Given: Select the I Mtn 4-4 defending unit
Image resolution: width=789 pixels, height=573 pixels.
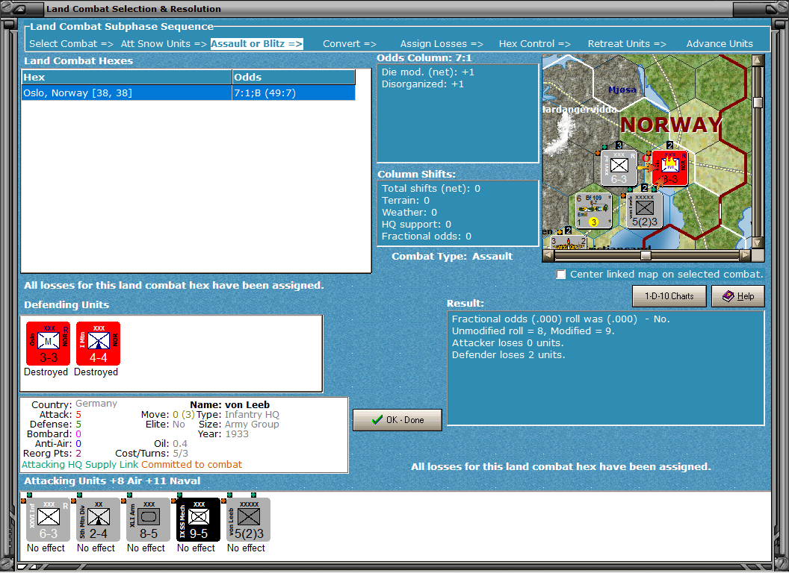Looking at the screenshot, I should click(98, 343).
